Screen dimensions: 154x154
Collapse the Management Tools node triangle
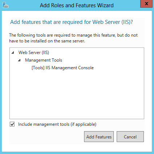[19, 60]
